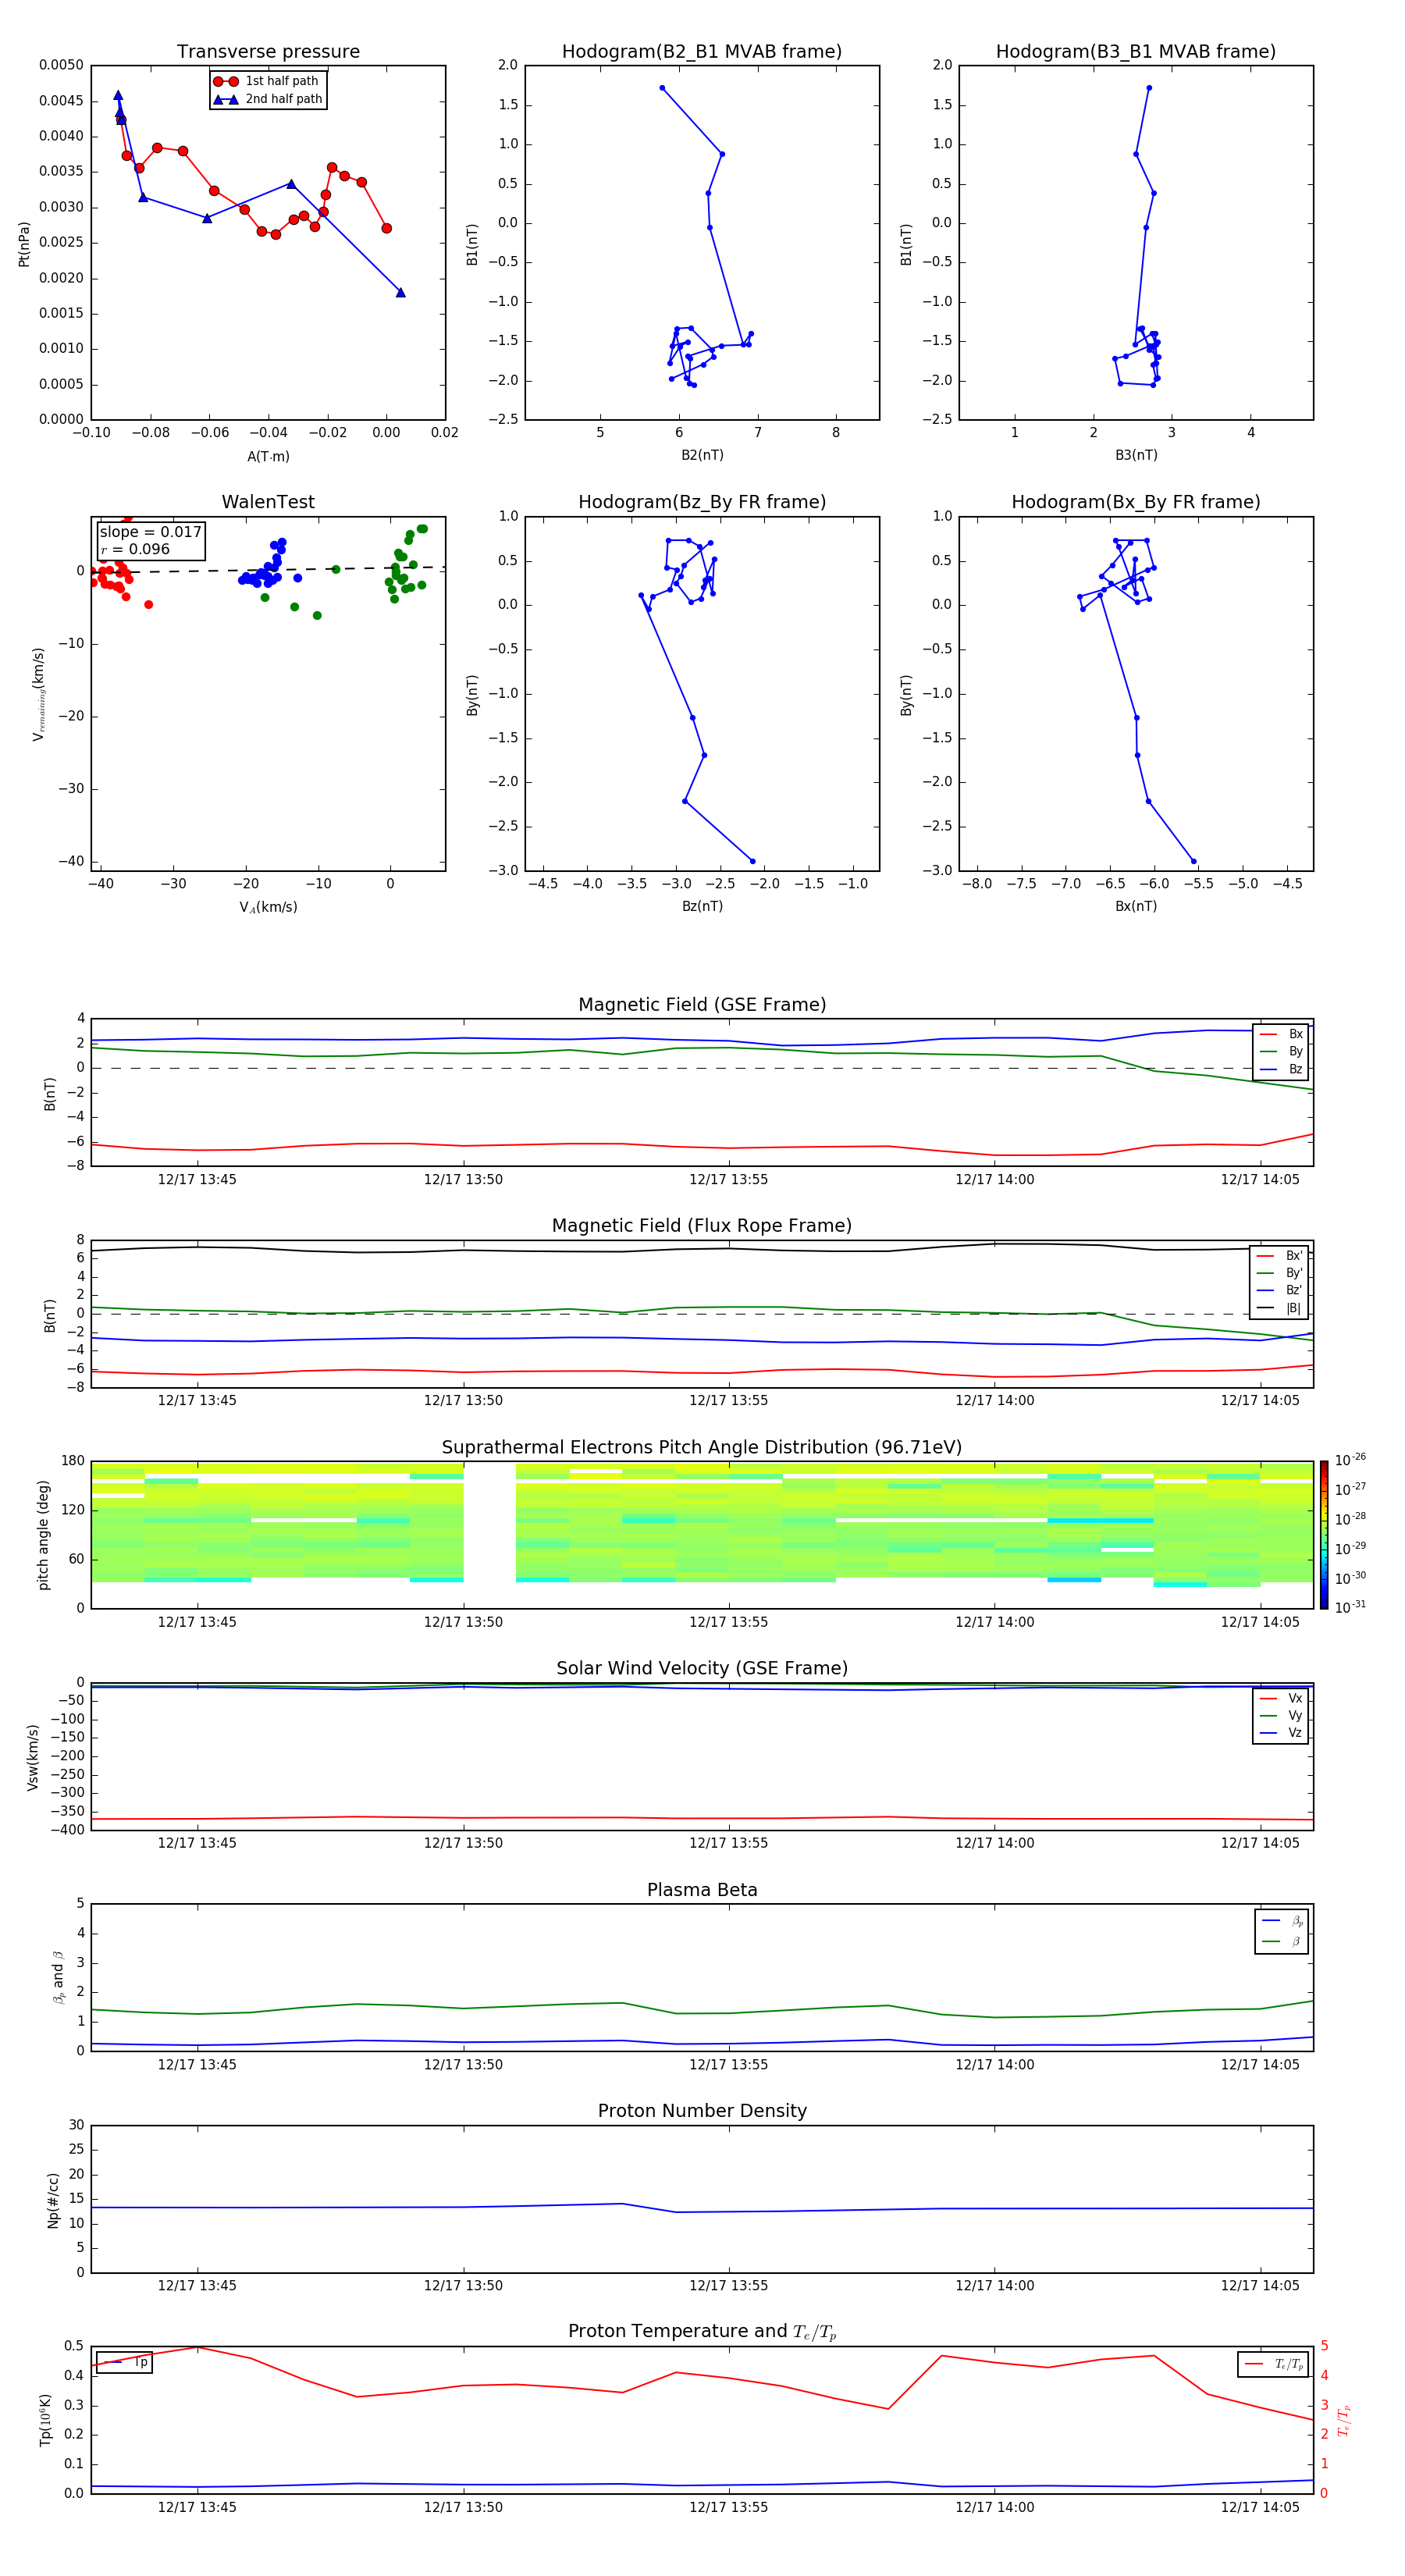Click the red 'Te/Tp' right axis label

(1344, 2420)
